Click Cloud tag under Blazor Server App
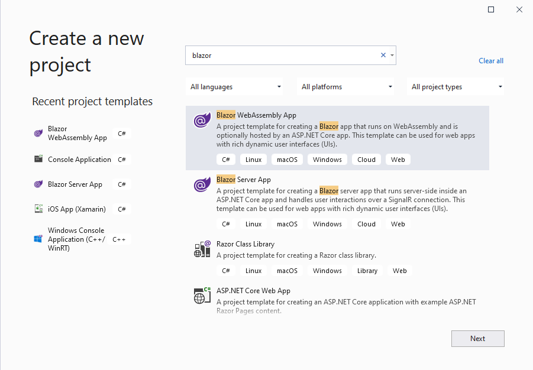 click(x=366, y=224)
